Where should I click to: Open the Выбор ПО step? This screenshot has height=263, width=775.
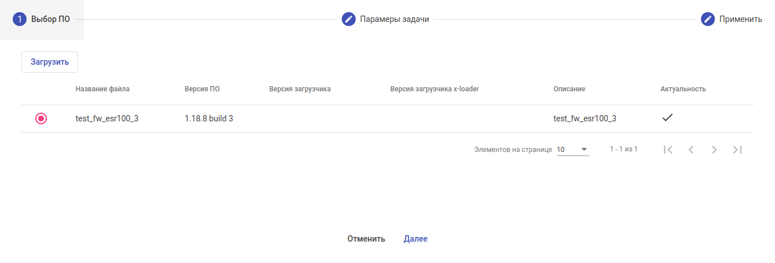pyautogui.click(x=50, y=19)
